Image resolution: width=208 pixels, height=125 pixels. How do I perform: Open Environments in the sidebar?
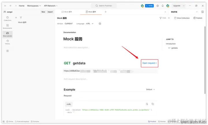pyautogui.click(x=8, y=27)
